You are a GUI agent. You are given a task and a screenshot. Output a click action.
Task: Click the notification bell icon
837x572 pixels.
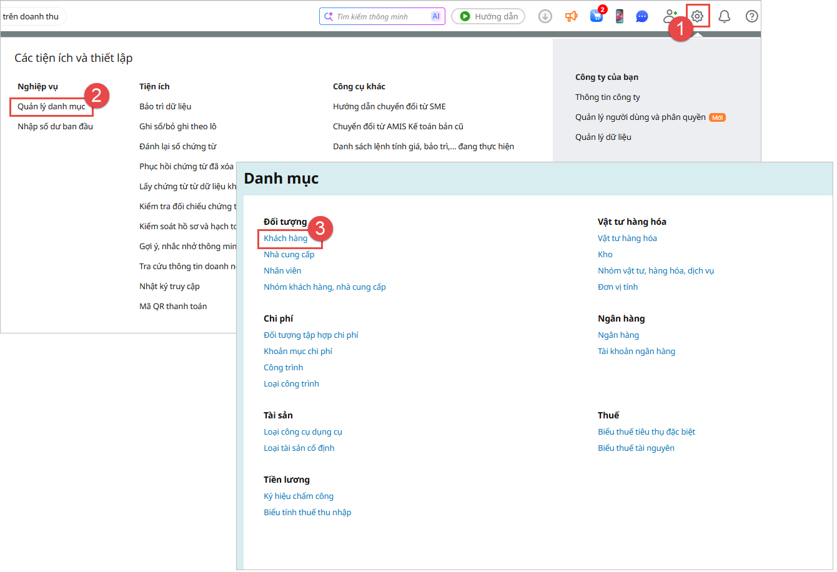click(x=724, y=16)
